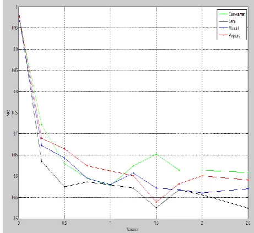Click the 0.7 y-axis tick label
The image size is (254, 233).
pyautogui.click(x=15, y=134)
